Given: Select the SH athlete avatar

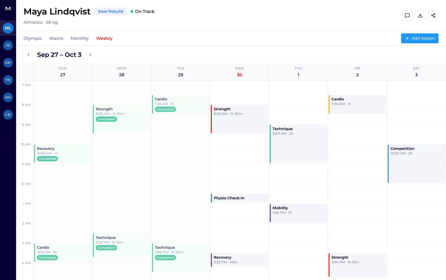Looking at the screenshot, I should coord(8,97).
